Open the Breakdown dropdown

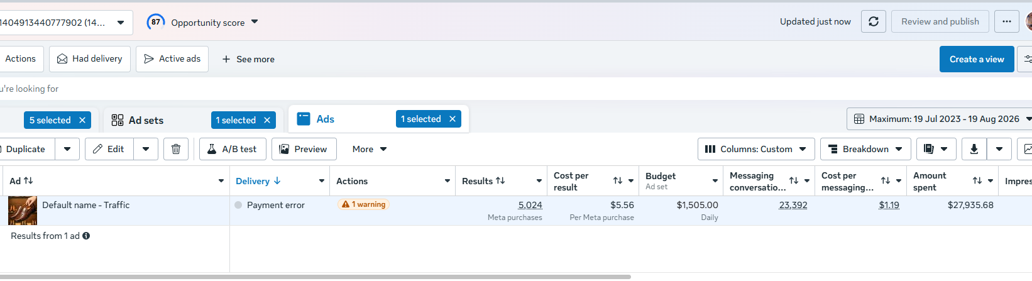pos(865,149)
